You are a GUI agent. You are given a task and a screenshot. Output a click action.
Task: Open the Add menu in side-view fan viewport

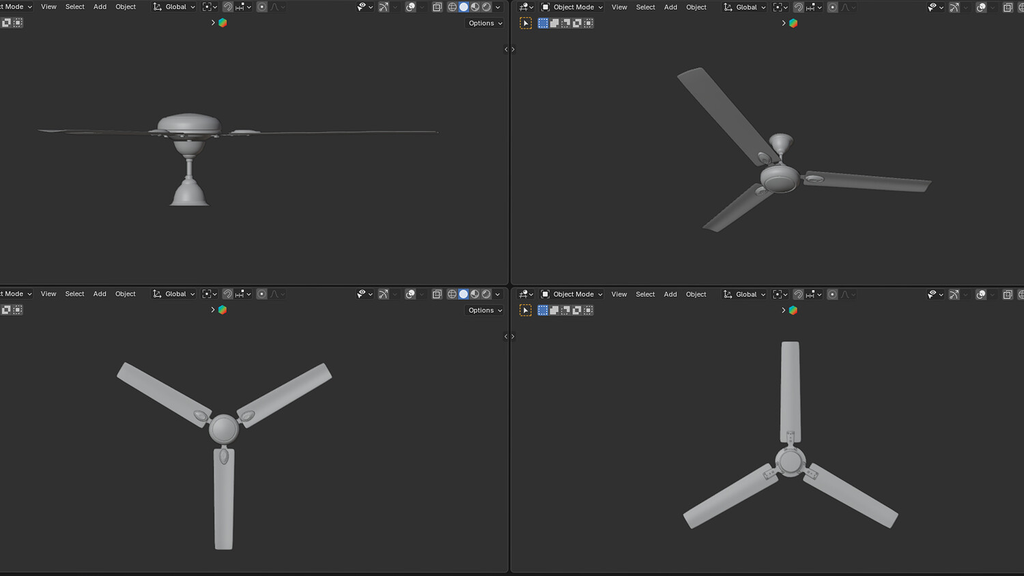point(100,7)
